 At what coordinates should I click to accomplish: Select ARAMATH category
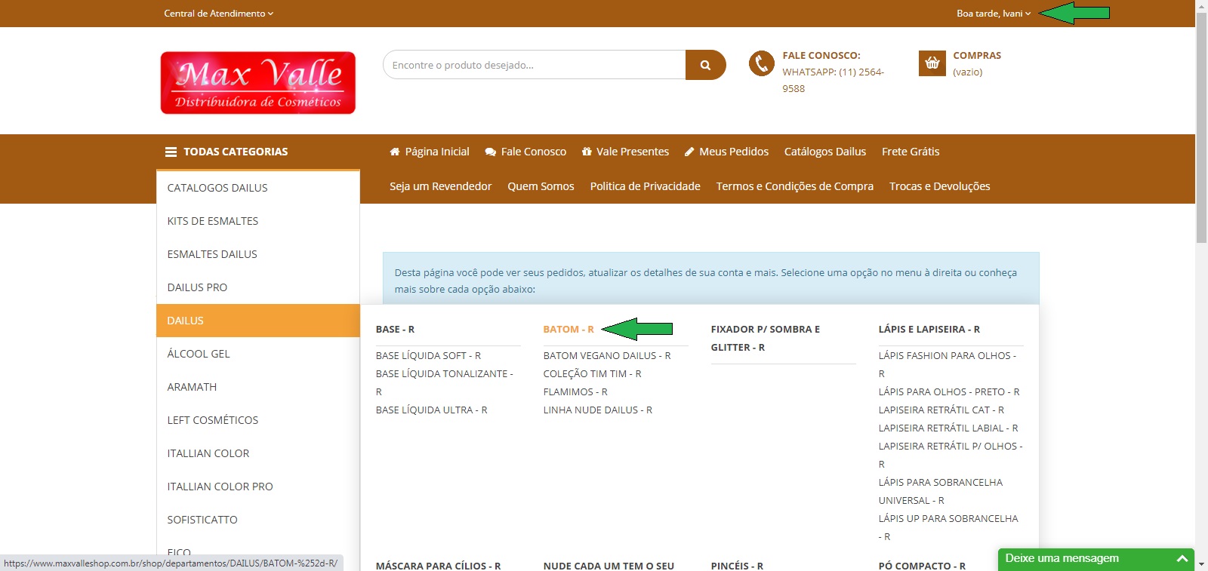(x=257, y=387)
